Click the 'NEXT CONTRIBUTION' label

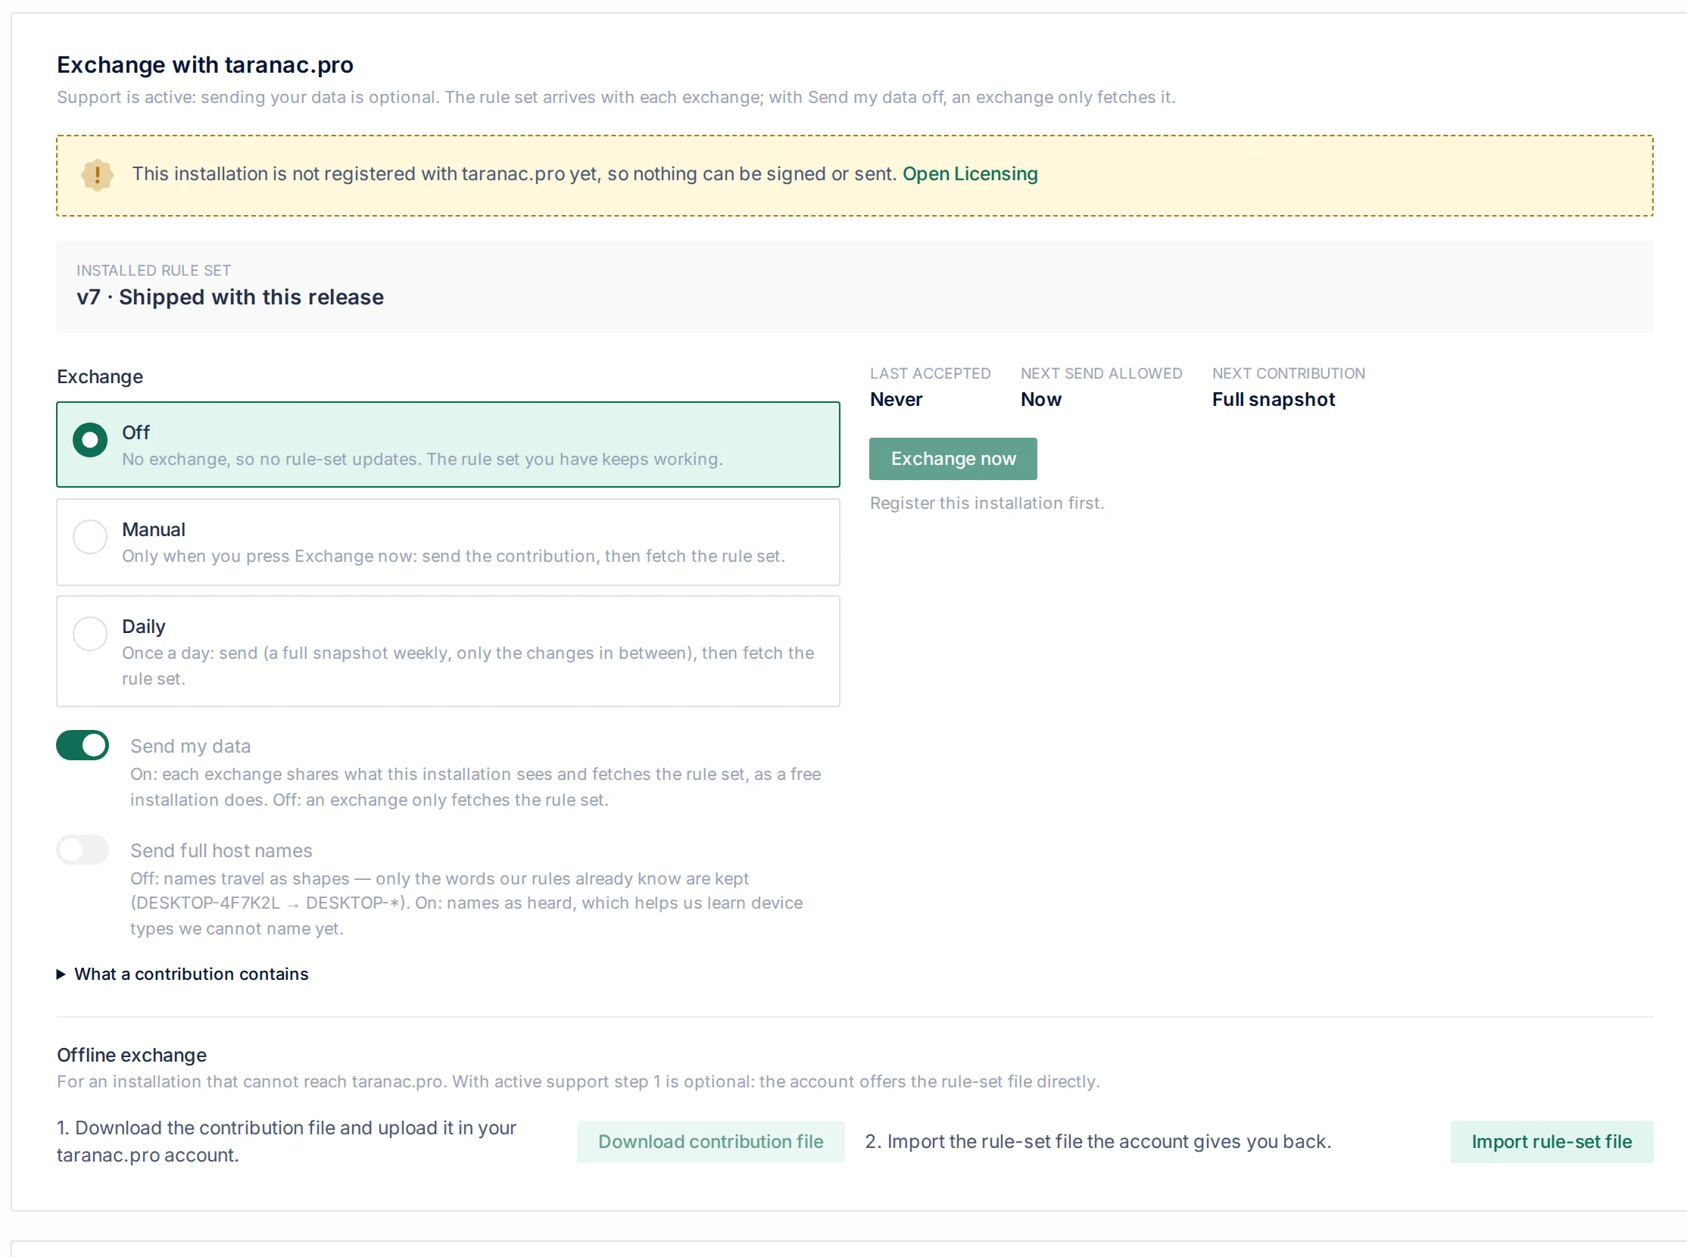tap(1288, 373)
